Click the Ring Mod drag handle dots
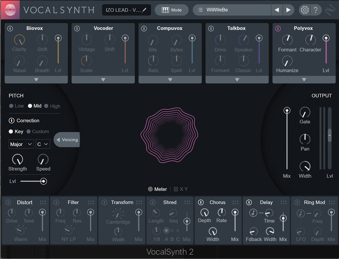 pyautogui.click(x=332, y=202)
